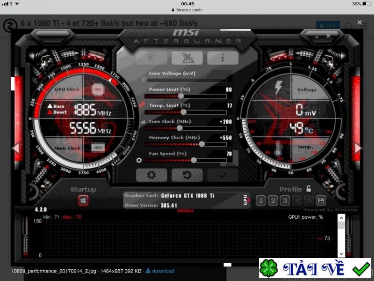This screenshot has width=374, height=281.
Task: Select profile slot 1
Action: 261,201
